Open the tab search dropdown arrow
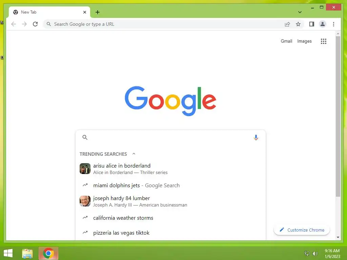347x260 pixels. coord(300,12)
